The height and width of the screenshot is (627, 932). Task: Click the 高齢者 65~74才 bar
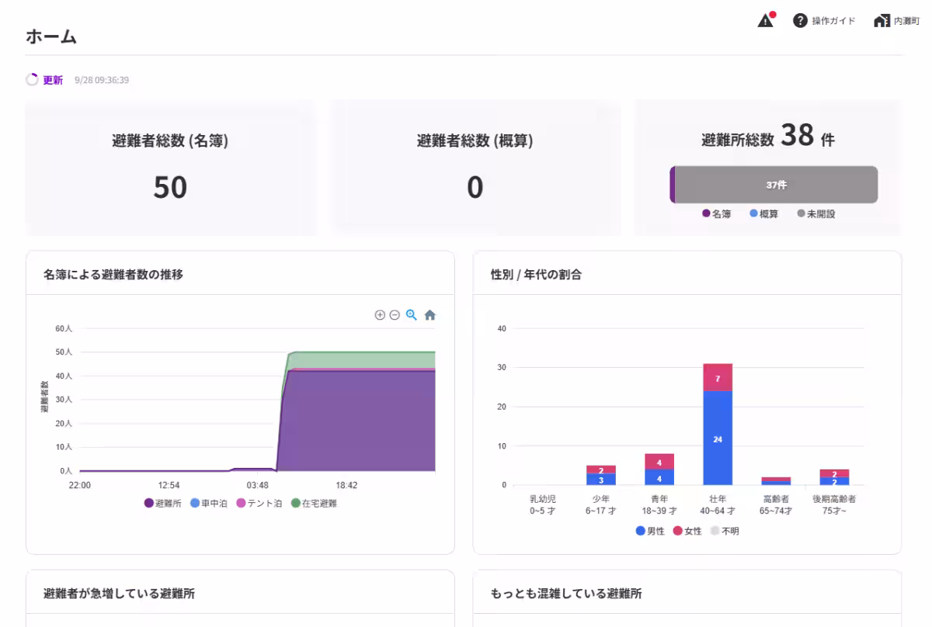pyautogui.click(x=776, y=481)
